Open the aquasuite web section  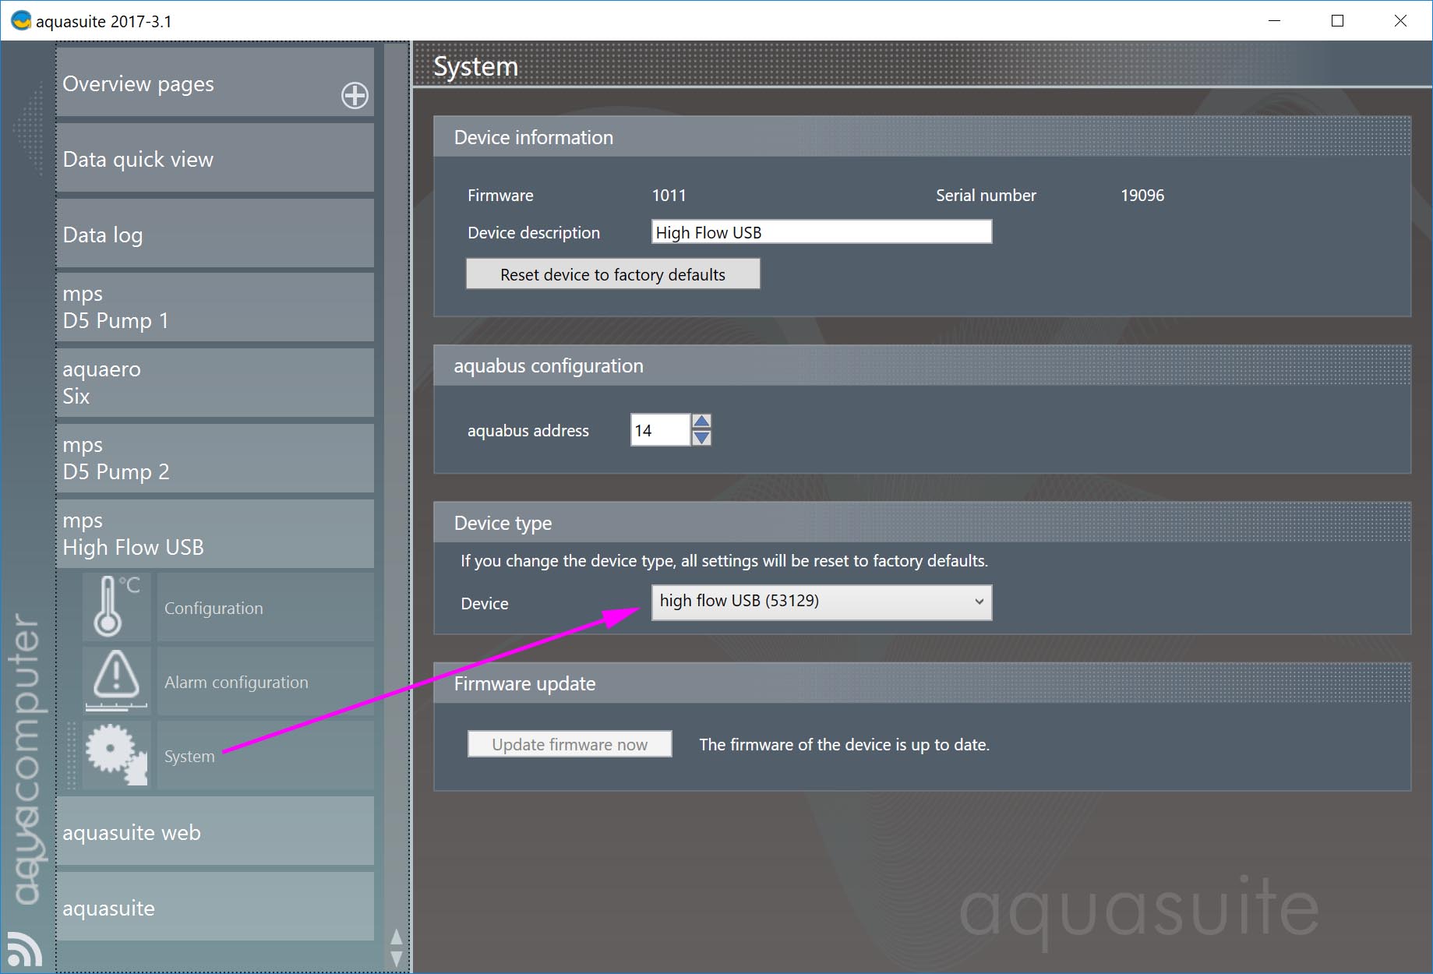coord(214,832)
